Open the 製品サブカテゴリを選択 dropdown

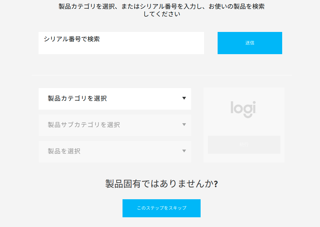pos(115,125)
